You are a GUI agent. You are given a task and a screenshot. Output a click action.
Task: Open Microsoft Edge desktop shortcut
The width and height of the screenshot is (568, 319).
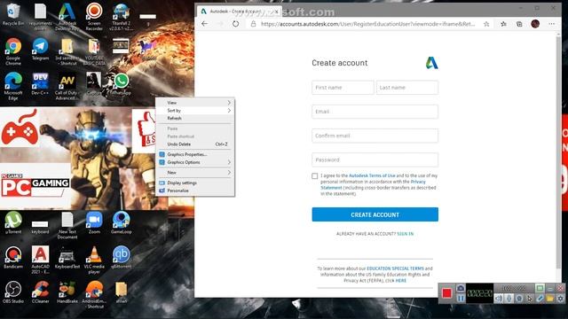[13, 86]
